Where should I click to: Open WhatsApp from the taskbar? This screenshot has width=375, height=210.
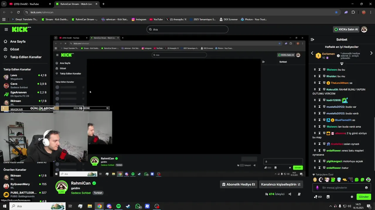click(x=138, y=206)
